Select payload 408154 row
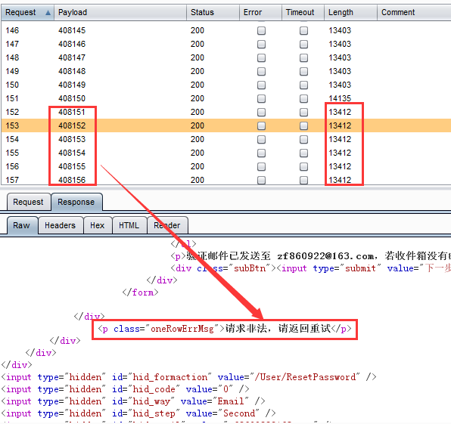Image resolution: width=451 pixels, height=424 pixels. coord(226,153)
